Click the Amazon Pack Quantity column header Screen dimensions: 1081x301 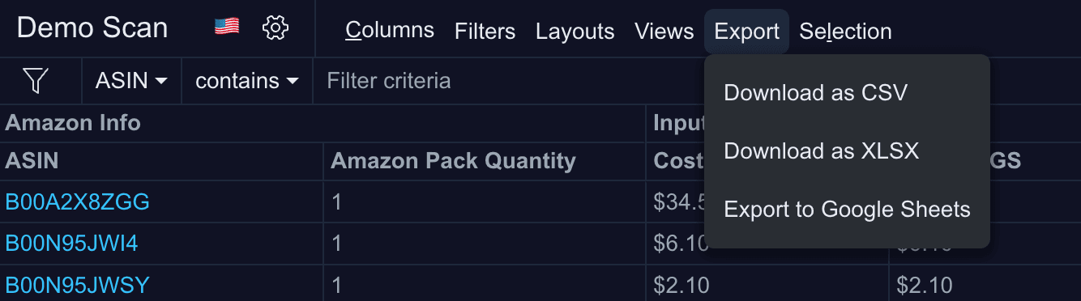[453, 161]
